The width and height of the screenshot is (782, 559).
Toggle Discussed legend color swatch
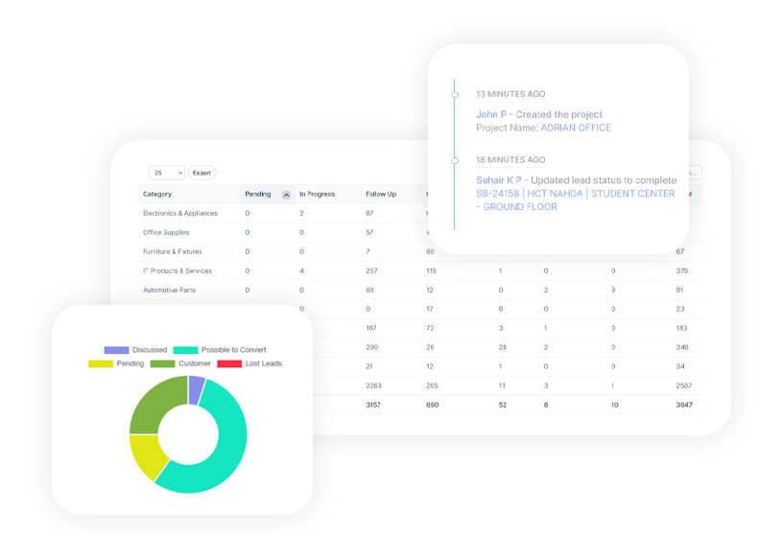[116, 350]
